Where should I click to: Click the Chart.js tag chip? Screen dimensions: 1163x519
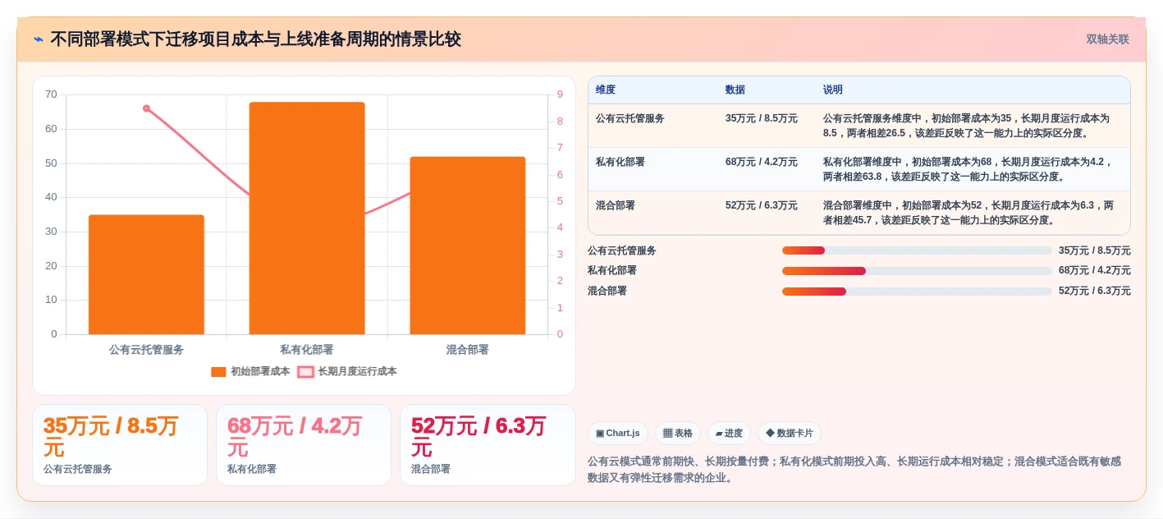pos(618,433)
